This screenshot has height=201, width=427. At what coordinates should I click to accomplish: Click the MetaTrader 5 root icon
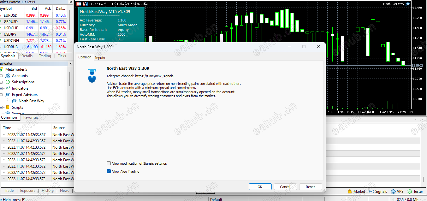[x=2, y=69]
